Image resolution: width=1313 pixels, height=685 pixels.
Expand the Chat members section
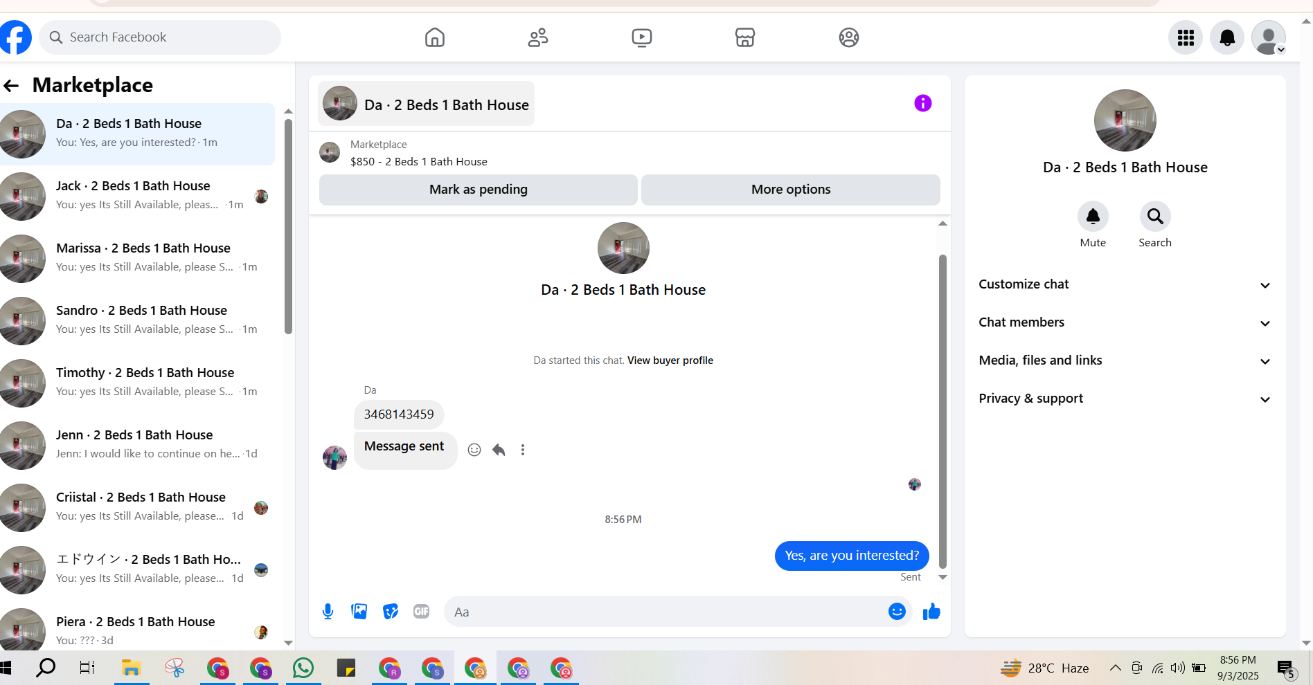point(1125,322)
